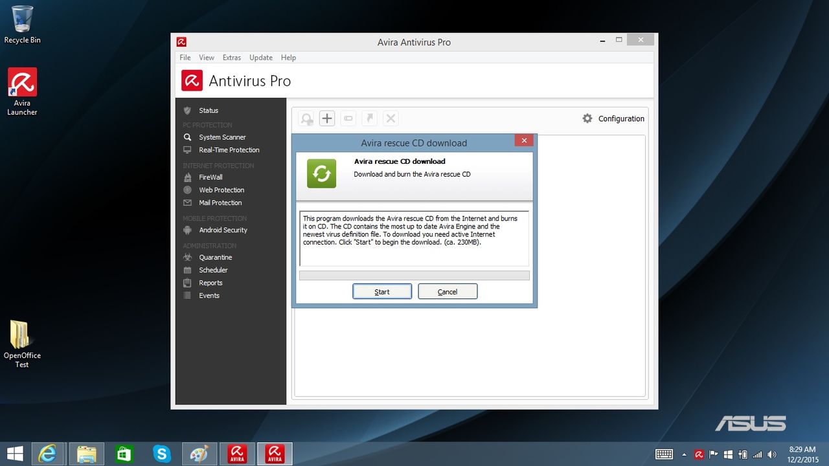This screenshot has height=466, width=829.
Task: Launch Internet Explorer from the taskbar
Action: pos(47,454)
